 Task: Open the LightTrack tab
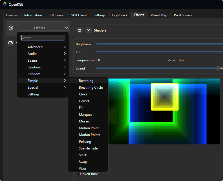(120, 15)
